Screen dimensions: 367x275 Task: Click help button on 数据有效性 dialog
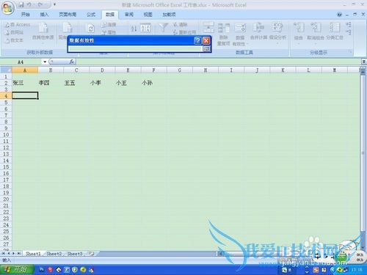pyautogui.click(x=197, y=40)
